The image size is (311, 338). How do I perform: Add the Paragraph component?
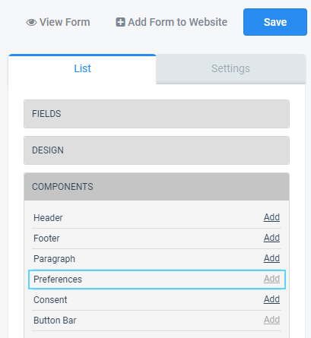tap(271, 258)
